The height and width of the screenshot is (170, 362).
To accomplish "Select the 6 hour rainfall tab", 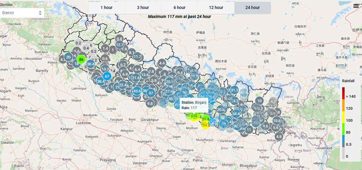I will click(x=180, y=8).
